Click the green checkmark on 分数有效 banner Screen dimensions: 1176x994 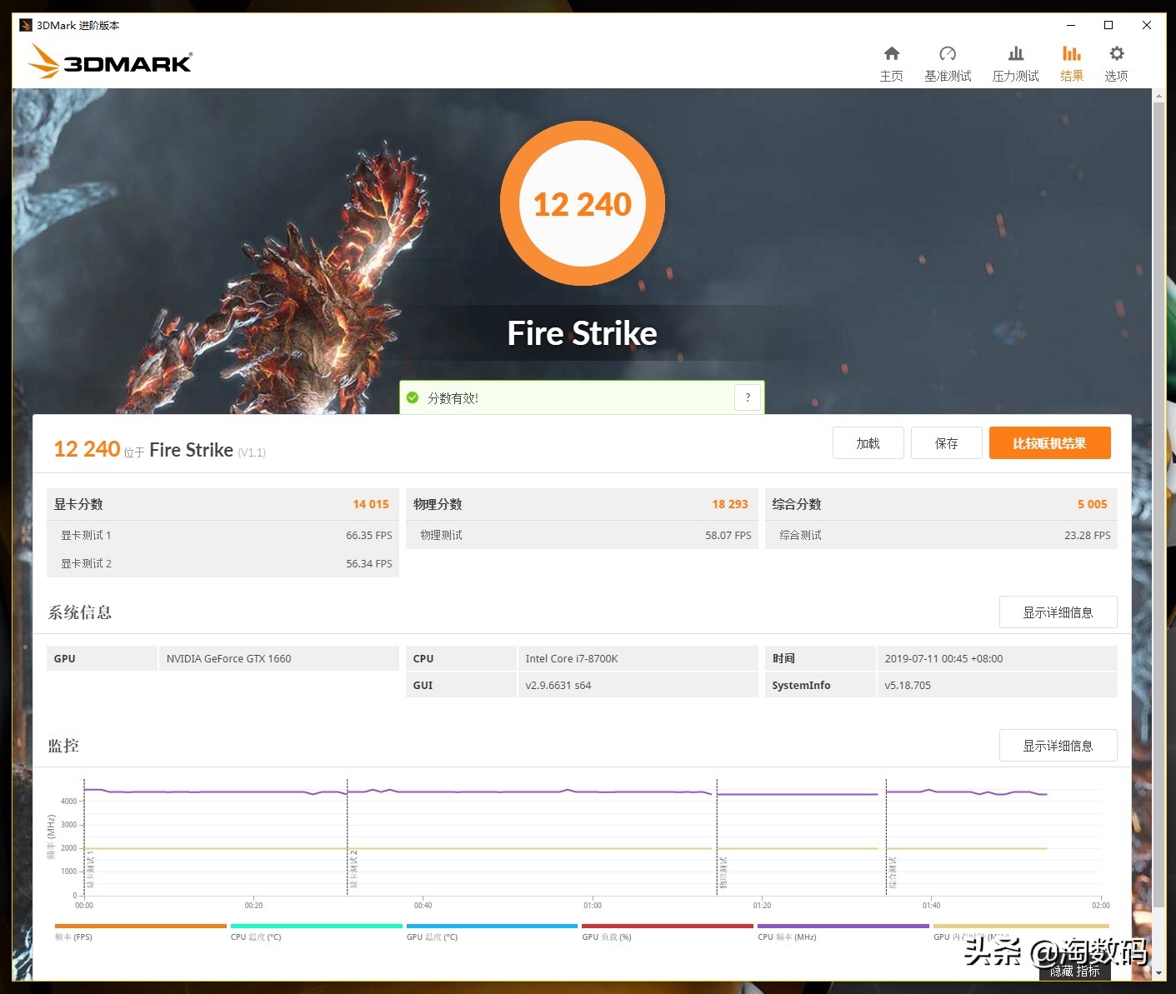[413, 397]
